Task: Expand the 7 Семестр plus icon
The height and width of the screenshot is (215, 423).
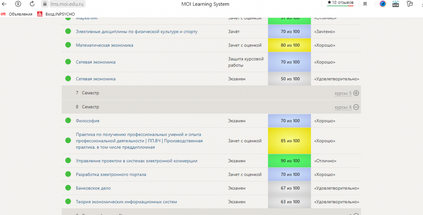Action: pos(356,93)
